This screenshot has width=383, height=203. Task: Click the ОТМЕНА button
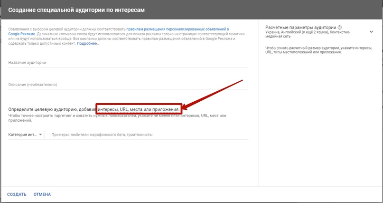(42, 194)
